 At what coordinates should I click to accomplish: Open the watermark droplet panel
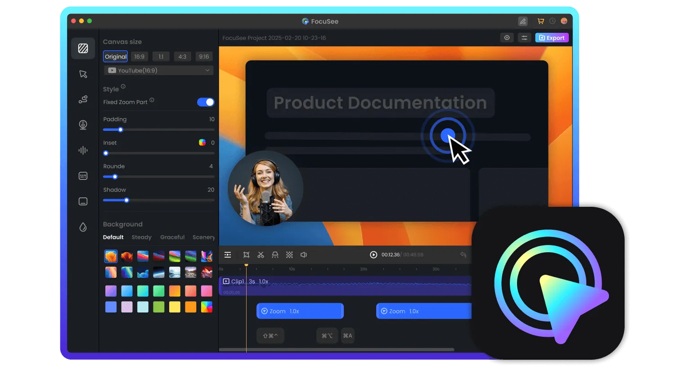coord(83,227)
